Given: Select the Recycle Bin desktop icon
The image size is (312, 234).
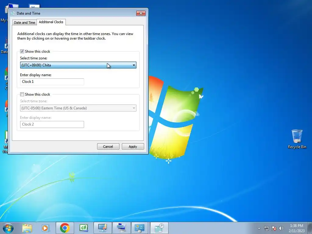Looking at the screenshot, I should (x=297, y=139).
